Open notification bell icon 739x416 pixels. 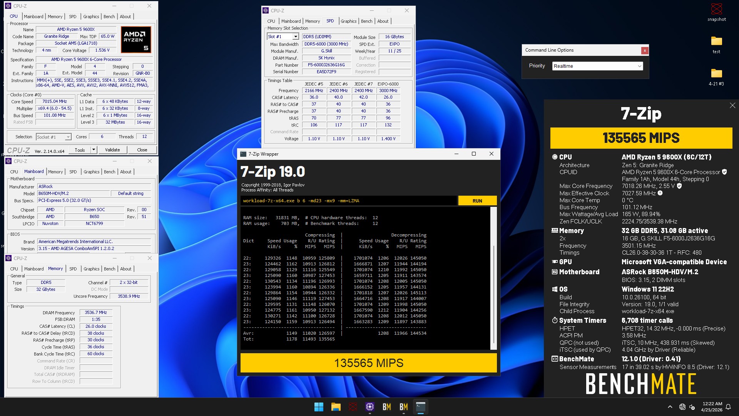[x=728, y=407]
